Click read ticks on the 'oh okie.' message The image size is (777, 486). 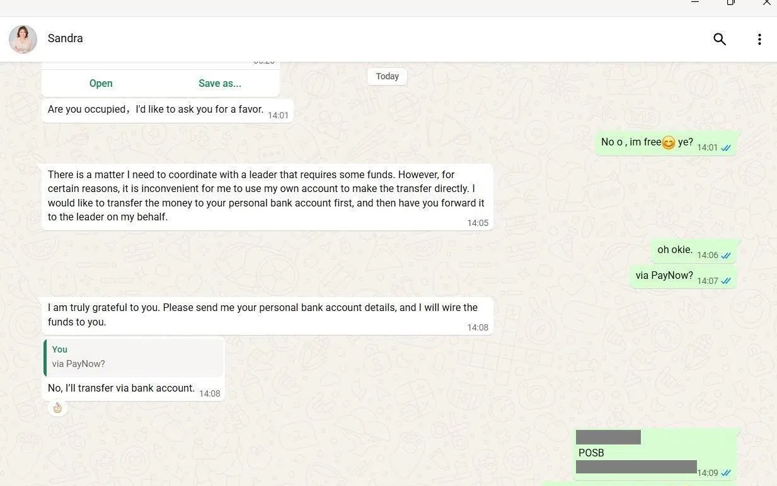point(726,256)
